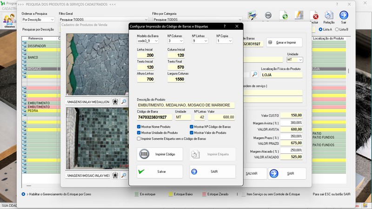Click the add new product icon
The height and width of the screenshot is (209, 372).
284,15
